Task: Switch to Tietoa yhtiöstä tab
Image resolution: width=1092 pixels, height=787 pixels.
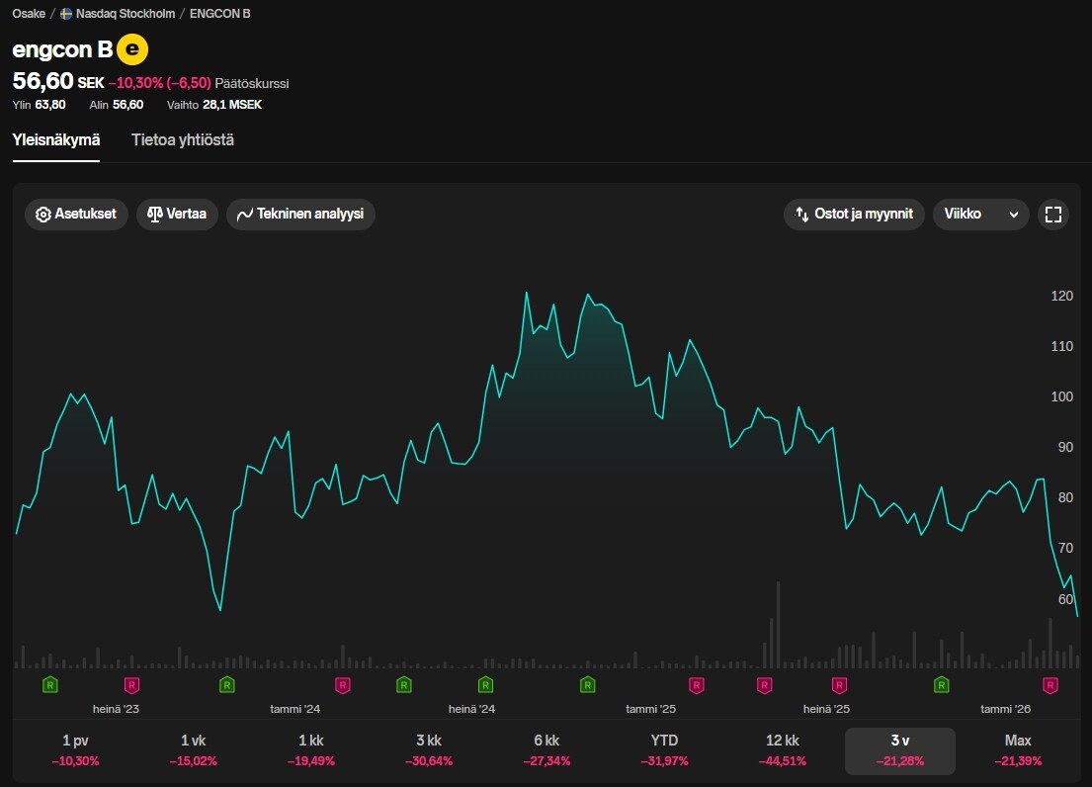Action: click(x=183, y=140)
